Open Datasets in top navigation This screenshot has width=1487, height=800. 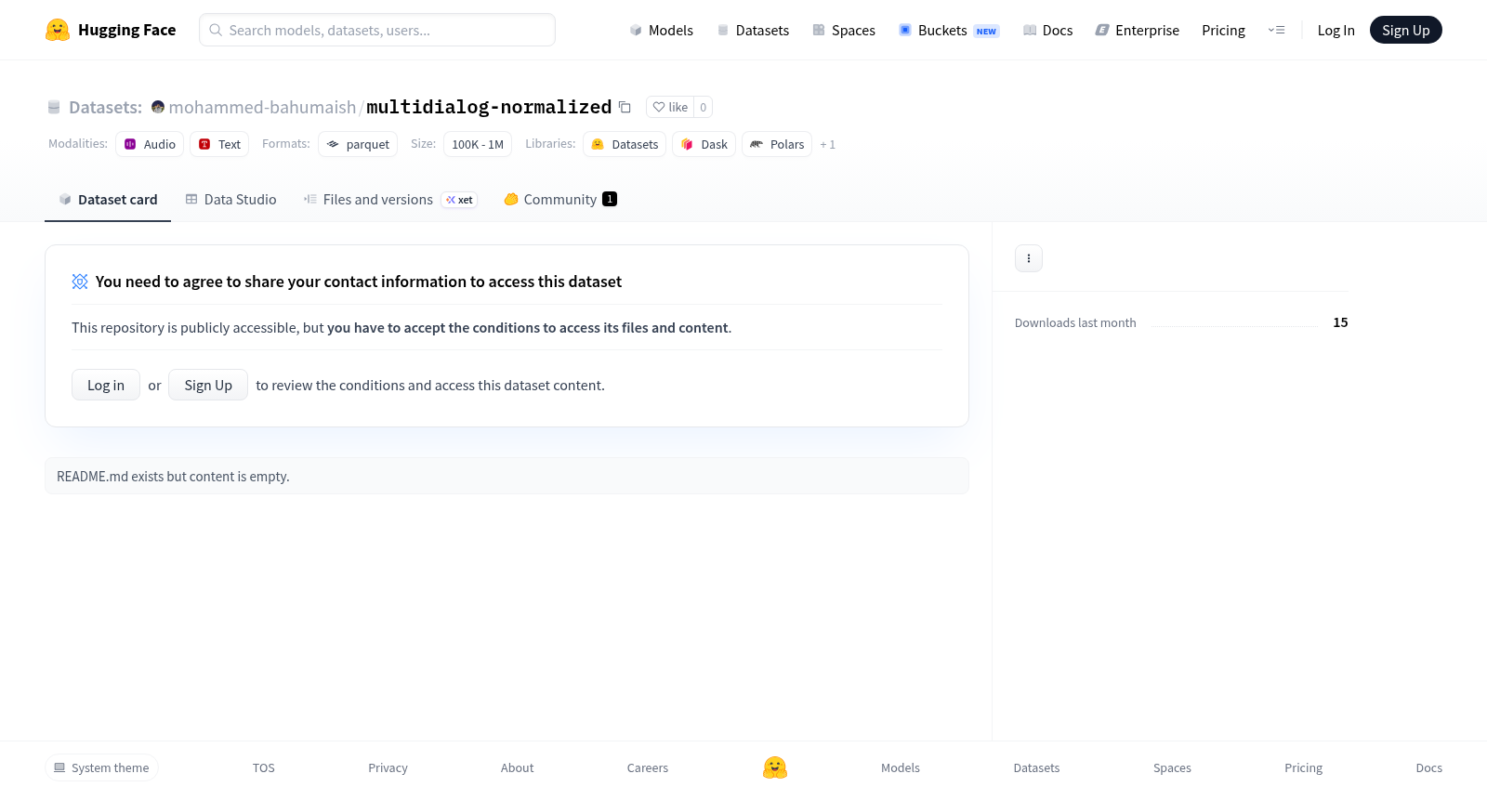[x=753, y=31]
